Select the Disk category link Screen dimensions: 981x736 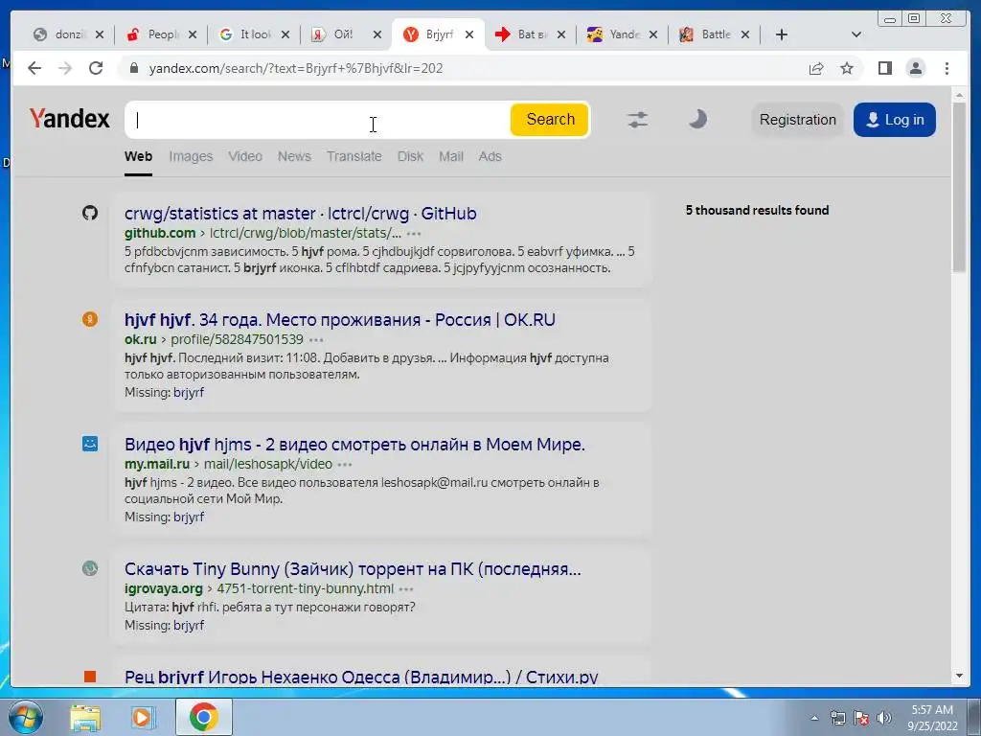pyautogui.click(x=410, y=156)
